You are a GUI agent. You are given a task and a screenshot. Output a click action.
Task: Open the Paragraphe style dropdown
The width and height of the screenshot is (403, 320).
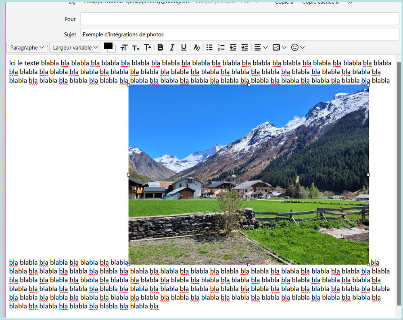[27, 48]
